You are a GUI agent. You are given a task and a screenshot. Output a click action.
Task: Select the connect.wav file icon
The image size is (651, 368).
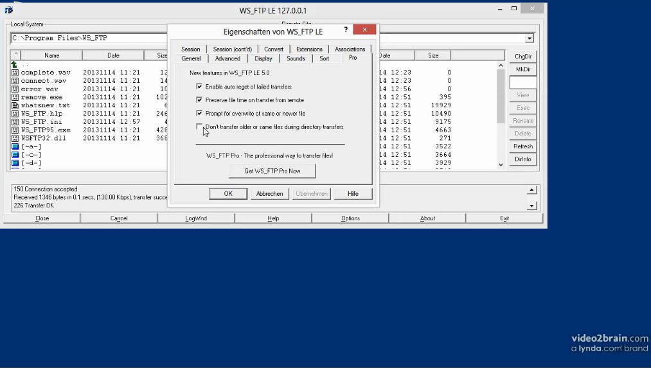coord(15,81)
